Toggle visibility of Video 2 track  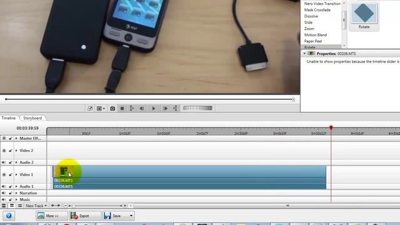point(4,151)
